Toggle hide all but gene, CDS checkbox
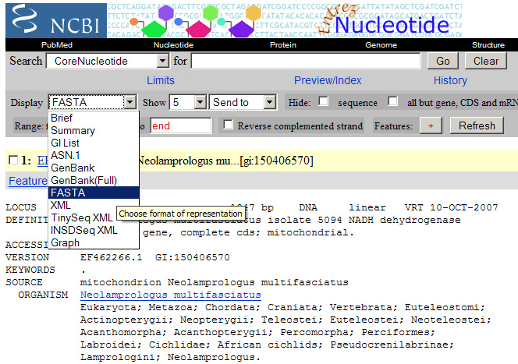518x364 pixels. (x=392, y=101)
